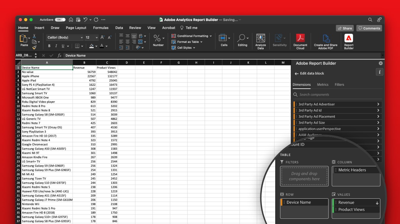This screenshot has width=400, height=224.
Task: Toggle bold formatting
Action: tap(49, 46)
